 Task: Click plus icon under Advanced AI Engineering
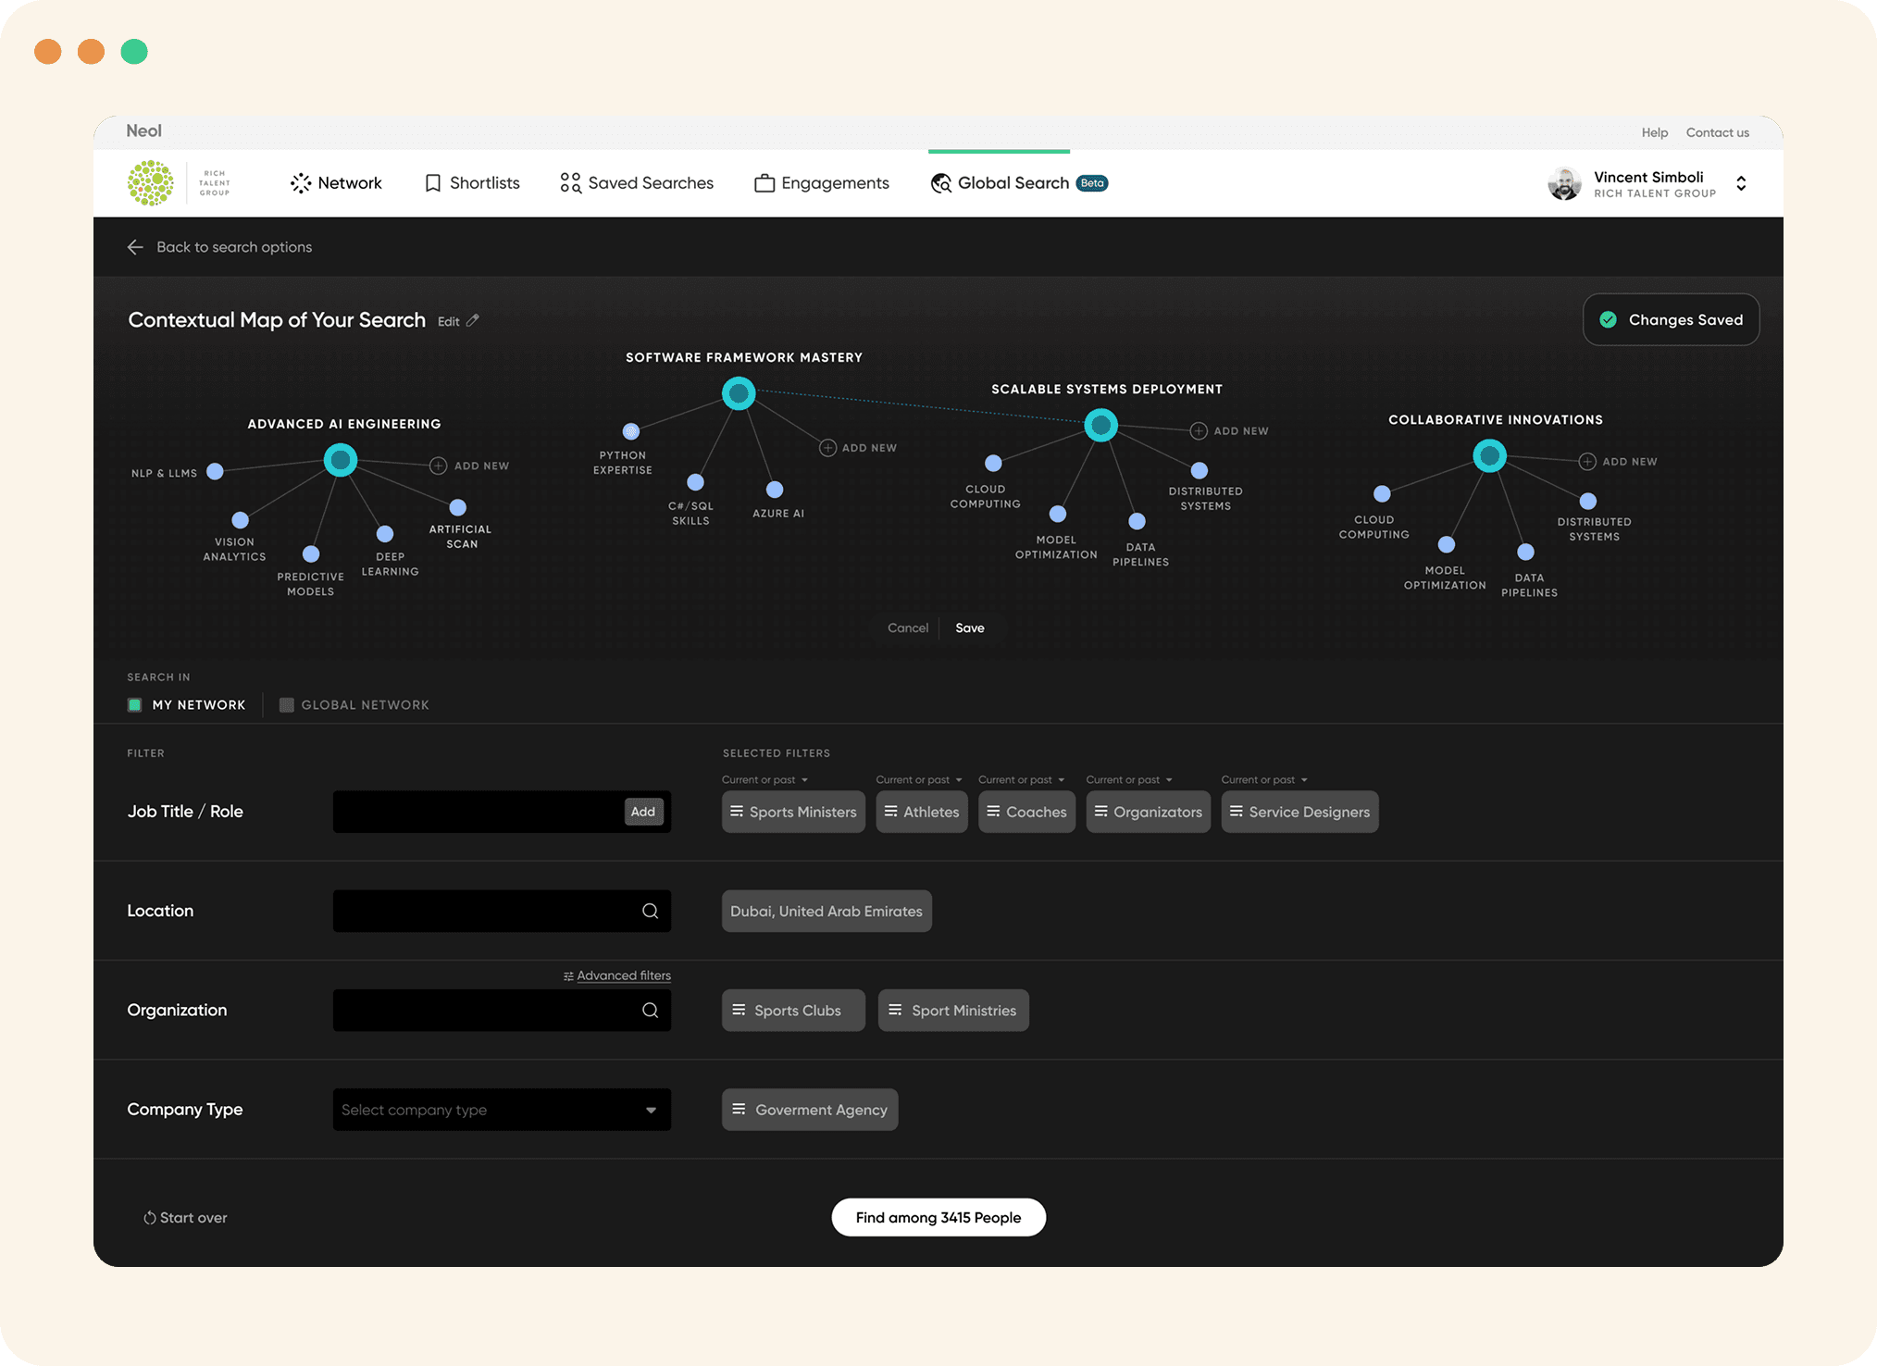pos(438,466)
